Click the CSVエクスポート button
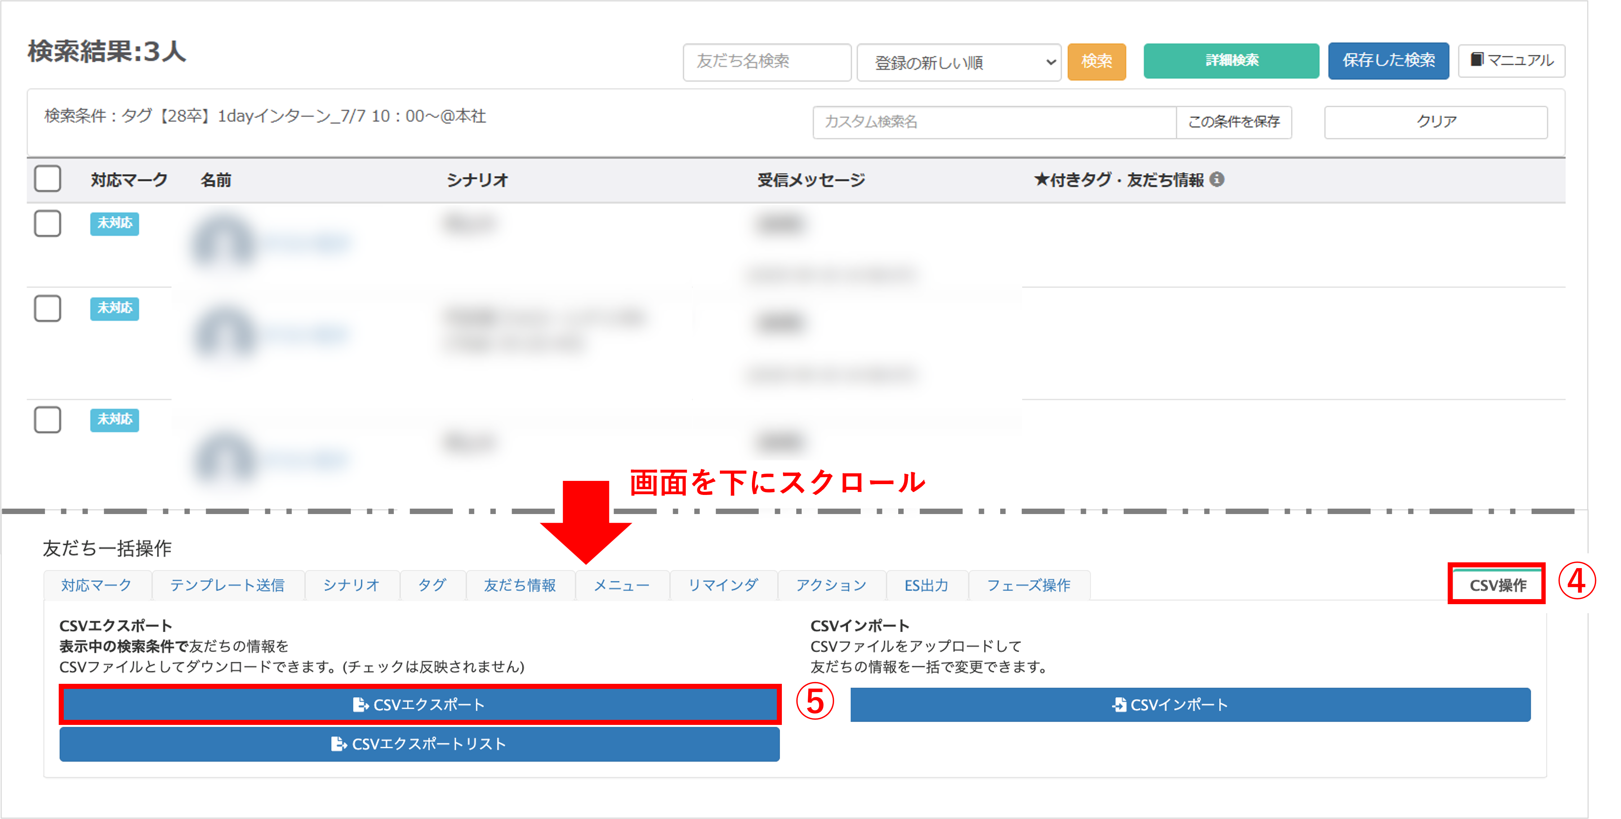The image size is (1621, 819). click(419, 704)
